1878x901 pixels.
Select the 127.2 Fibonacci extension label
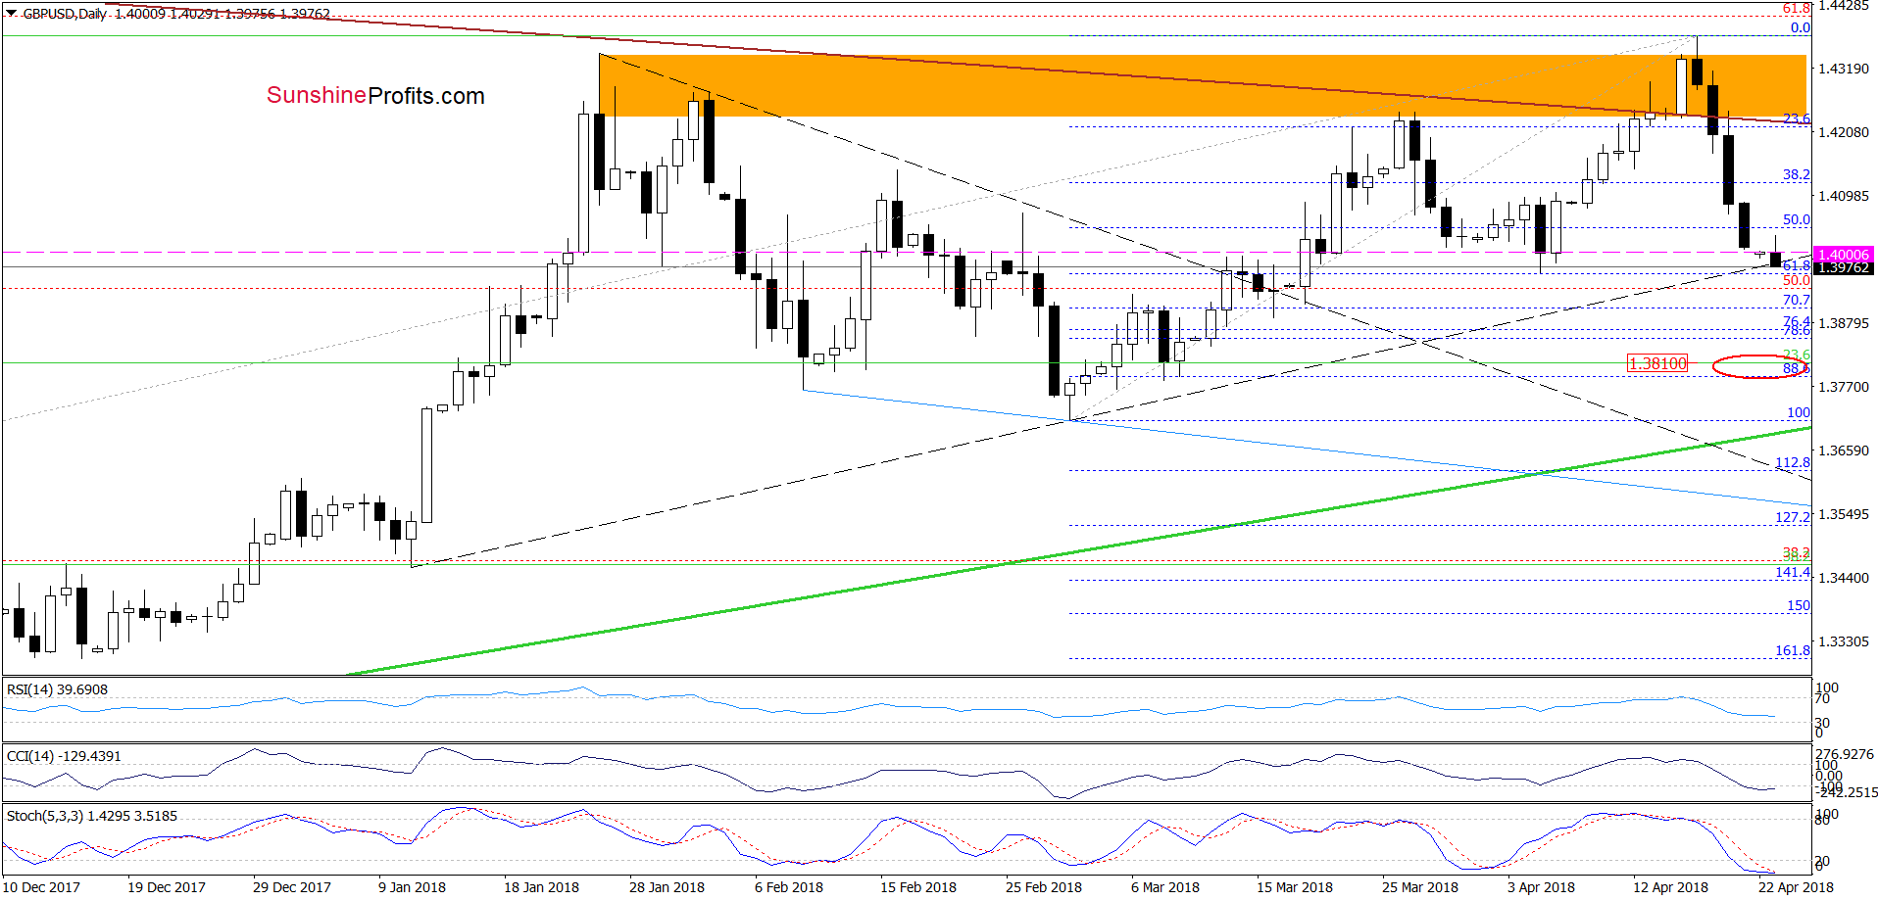1793,517
